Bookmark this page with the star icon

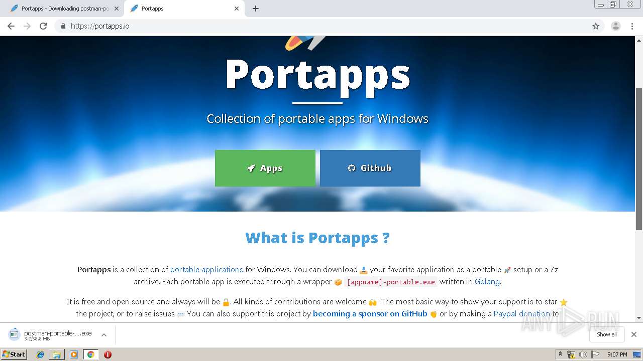pos(596,26)
